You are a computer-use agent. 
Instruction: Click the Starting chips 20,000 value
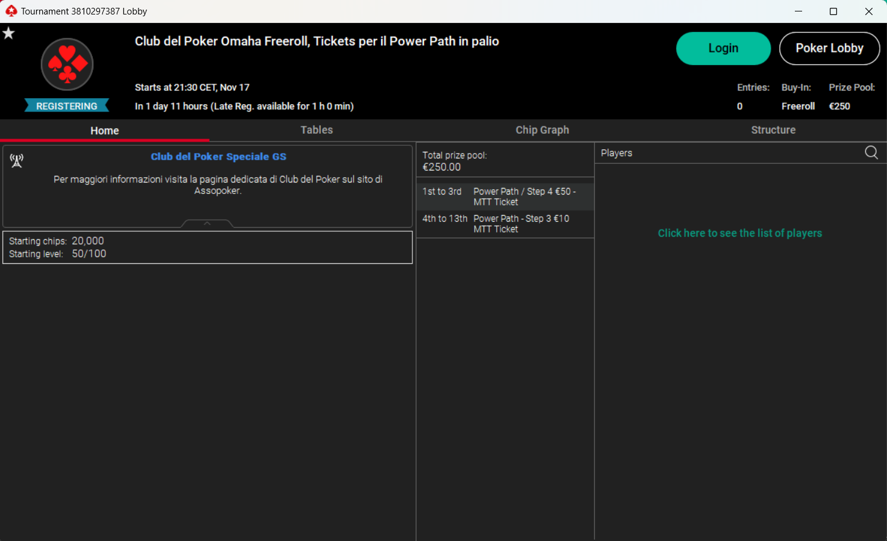point(88,241)
